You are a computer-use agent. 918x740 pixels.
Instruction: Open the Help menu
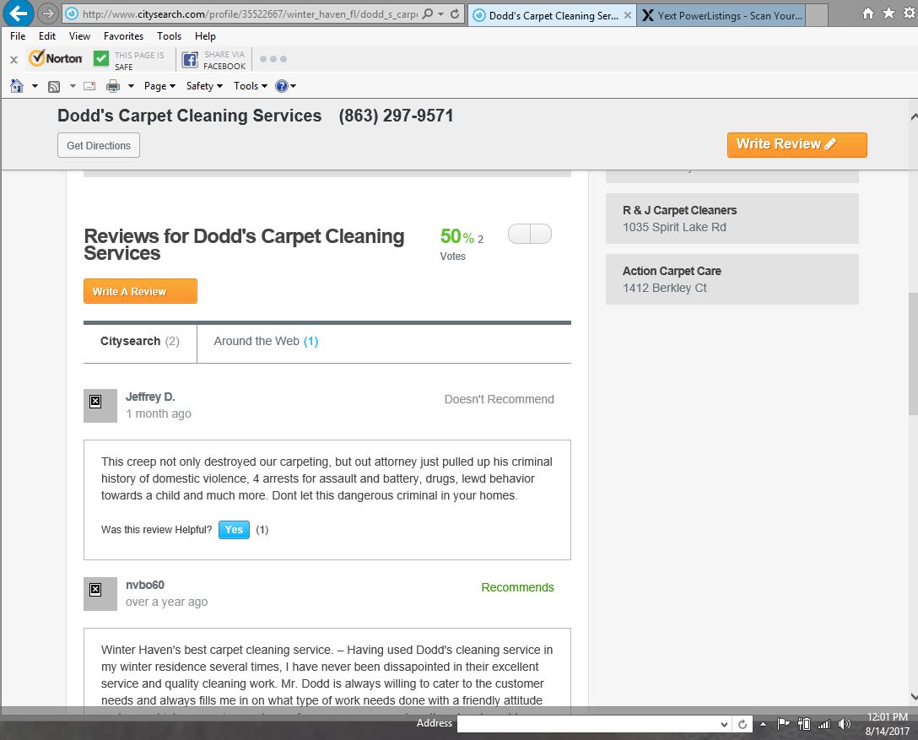pyautogui.click(x=206, y=36)
